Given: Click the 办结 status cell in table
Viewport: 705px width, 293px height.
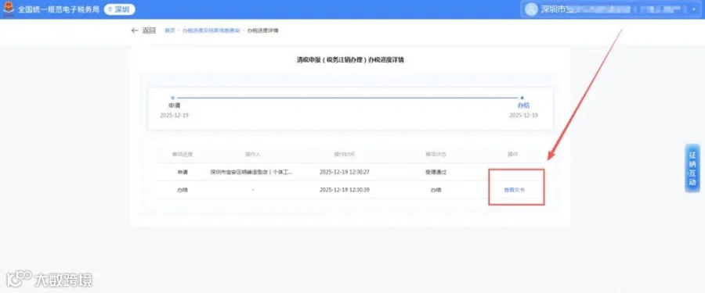Looking at the screenshot, I should (x=436, y=190).
